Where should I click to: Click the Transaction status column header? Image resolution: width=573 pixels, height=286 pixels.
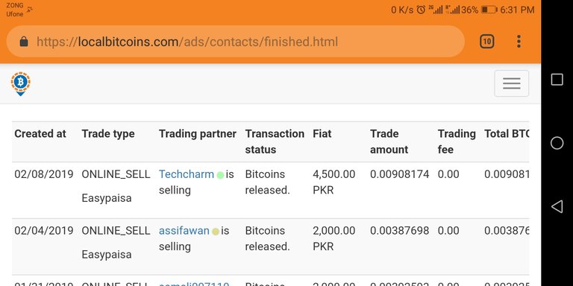[275, 142]
